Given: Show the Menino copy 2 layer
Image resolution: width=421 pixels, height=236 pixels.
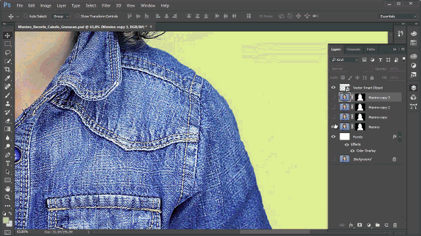Looking at the screenshot, I should click(x=334, y=108).
